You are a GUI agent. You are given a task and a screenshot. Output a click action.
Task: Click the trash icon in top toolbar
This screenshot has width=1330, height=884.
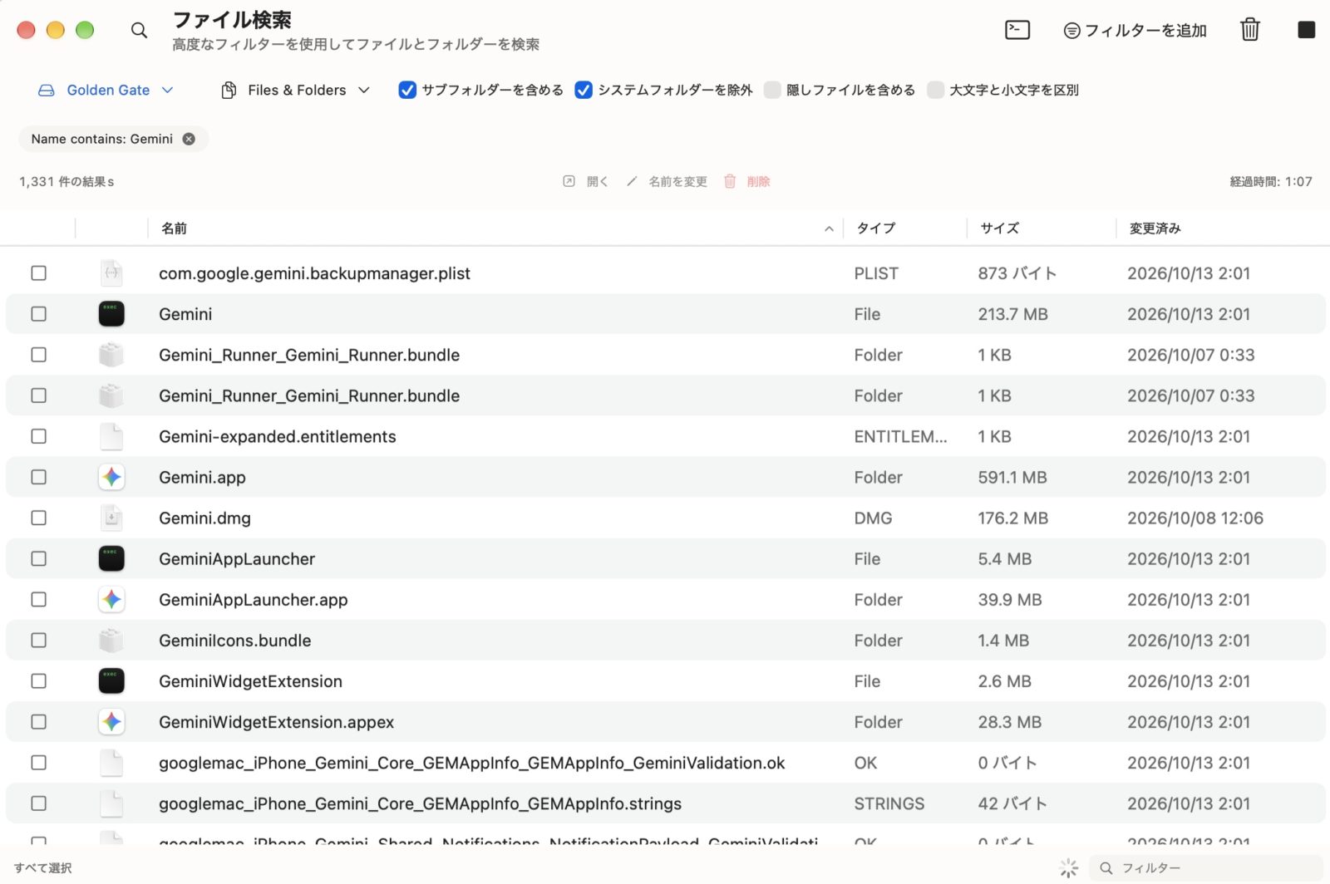pyautogui.click(x=1250, y=30)
